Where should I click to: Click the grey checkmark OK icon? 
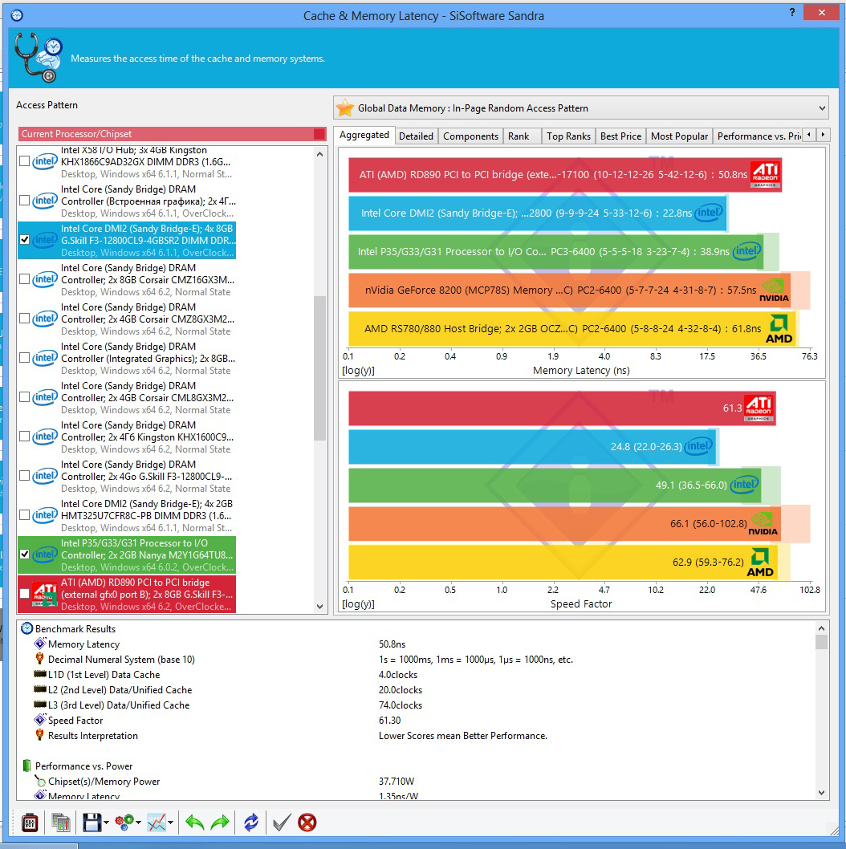coord(282,823)
